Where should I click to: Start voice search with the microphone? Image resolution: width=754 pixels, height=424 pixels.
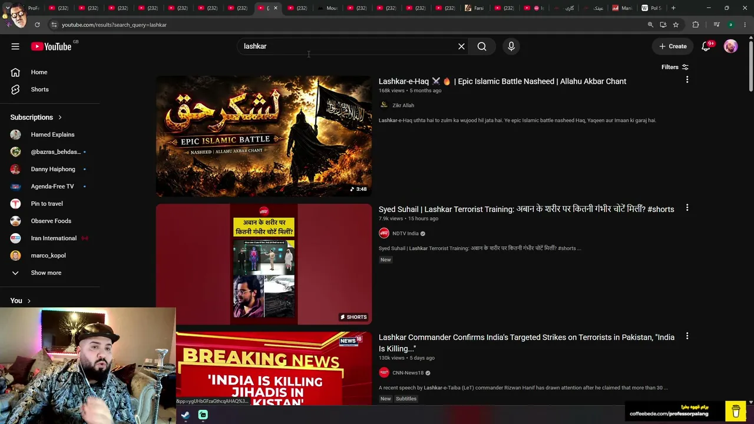(511, 47)
